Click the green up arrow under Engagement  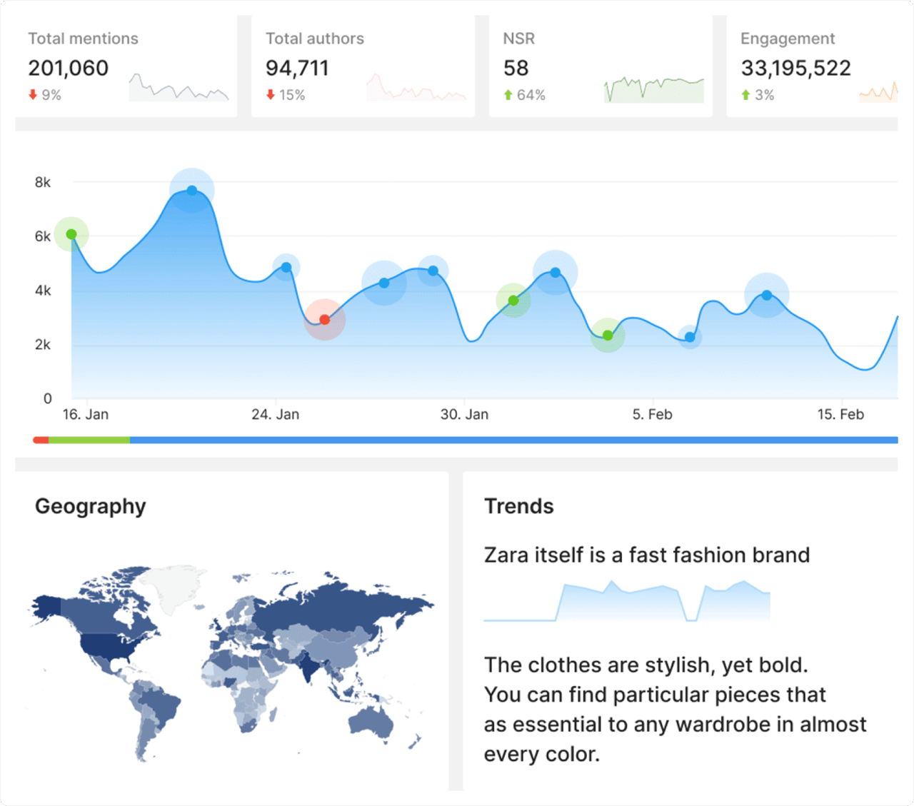pyautogui.click(x=745, y=94)
